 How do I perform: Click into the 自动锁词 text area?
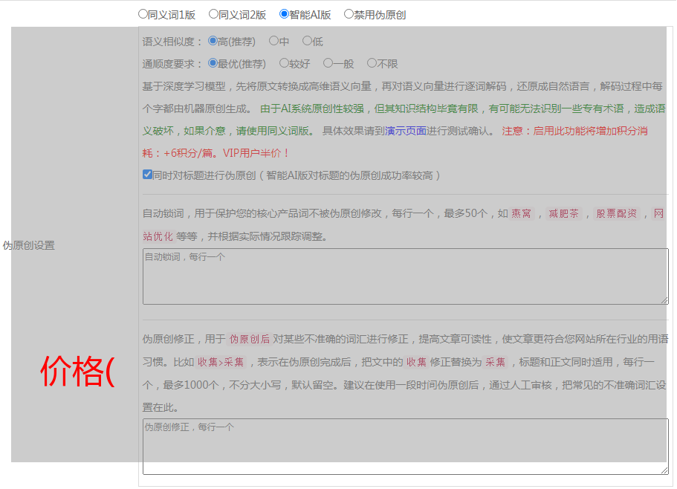click(x=405, y=276)
